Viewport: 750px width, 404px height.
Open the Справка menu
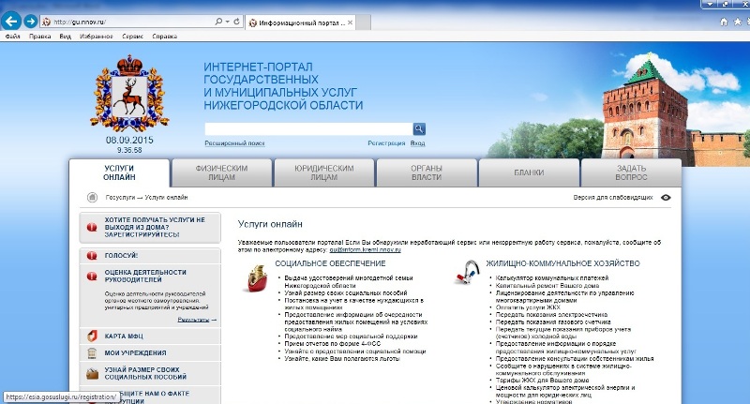tap(165, 37)
